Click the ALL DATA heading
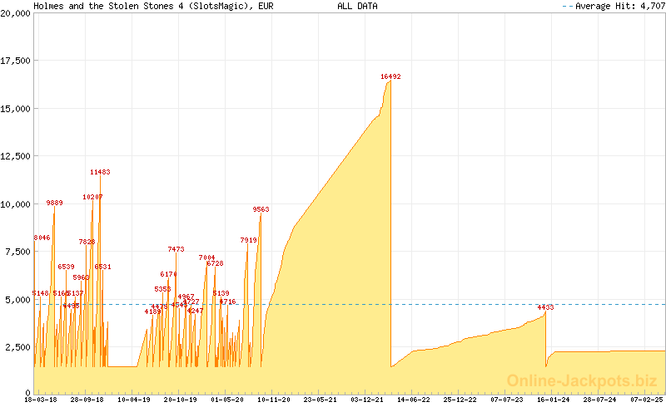666x407 pixels. click(x=357, y=6)
